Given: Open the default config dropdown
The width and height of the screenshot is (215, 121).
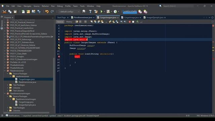Looking at the screenshot, I should click(x=69, y=12).
